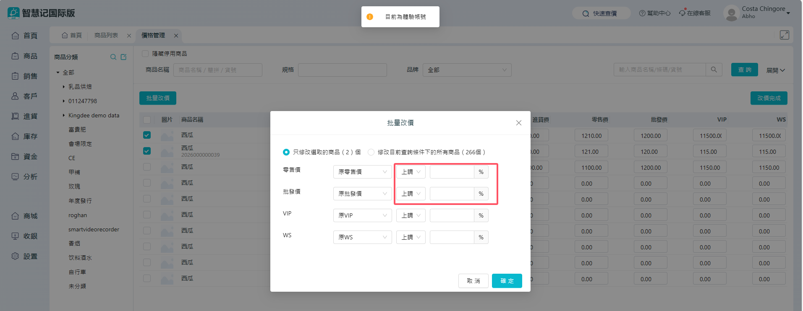This screenshot has height=311, width=803.
Task: Open the 上調 dropdown for 批發價
Action: (x=411, y=194)
